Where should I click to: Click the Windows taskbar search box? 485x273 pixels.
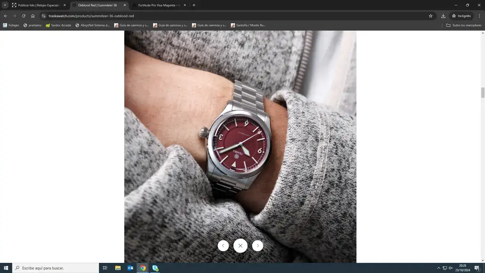55,268
